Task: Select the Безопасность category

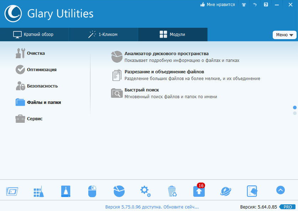Action: pos(42,86)
